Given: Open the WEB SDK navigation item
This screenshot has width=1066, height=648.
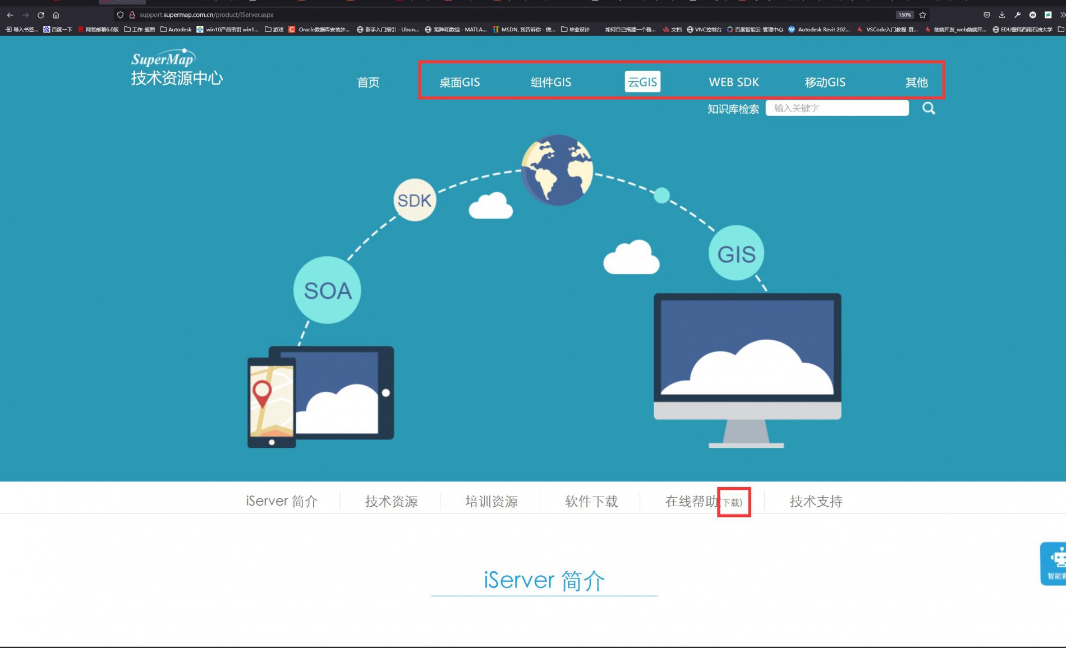Looking at the screenshot, I should click(x=734, y=82).
